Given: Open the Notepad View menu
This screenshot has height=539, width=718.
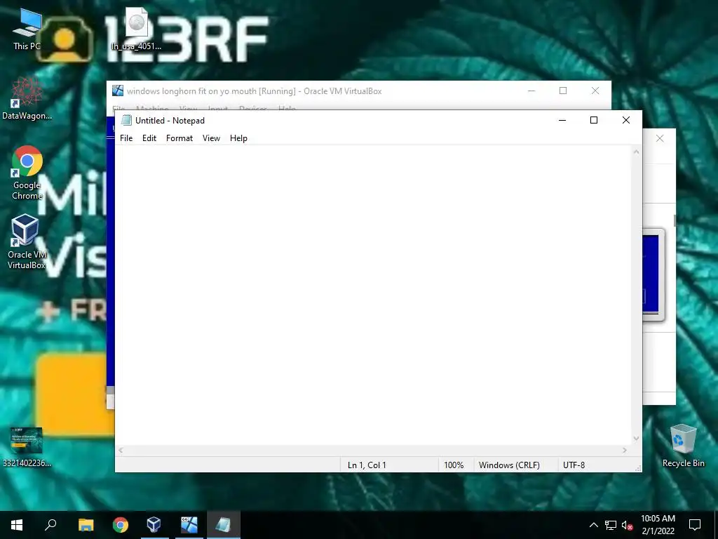Looking at the screenshot, I should click(x=211, y=138).
